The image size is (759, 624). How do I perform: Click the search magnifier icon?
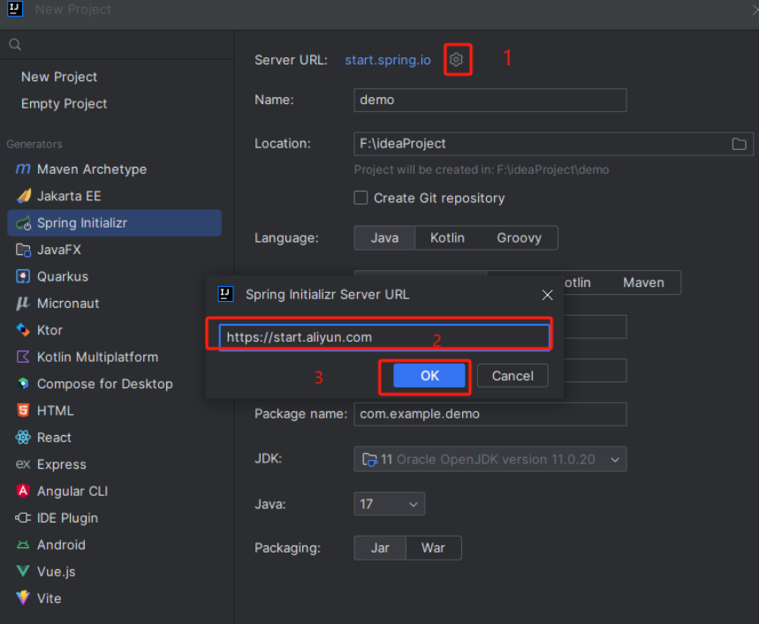15,44
